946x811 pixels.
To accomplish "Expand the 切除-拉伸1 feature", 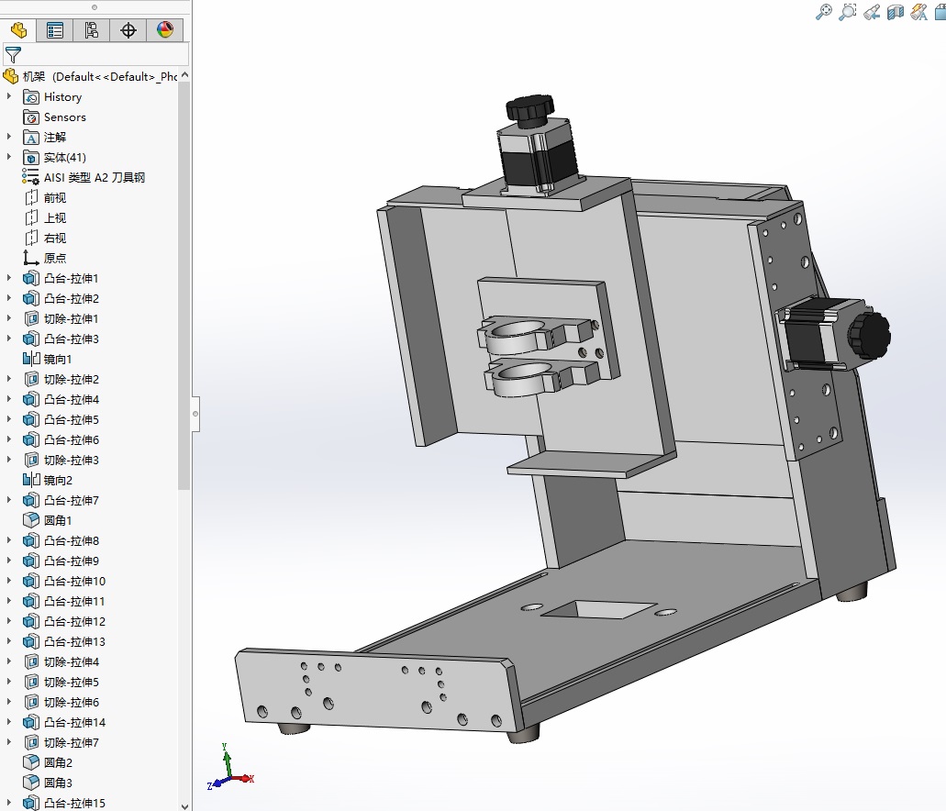I will coord(9,318).
